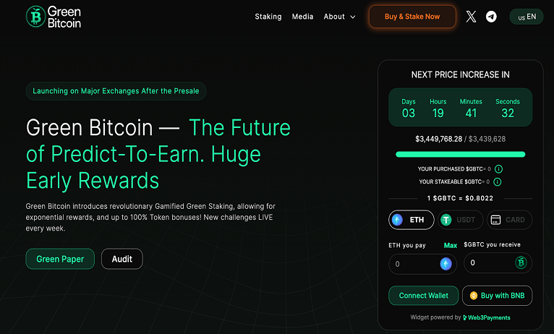
Task: Select CARD as payment method
Action: tap(509, 220)
